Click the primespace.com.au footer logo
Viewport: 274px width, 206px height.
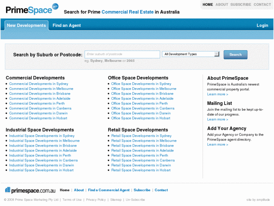(x=30, y=190)
